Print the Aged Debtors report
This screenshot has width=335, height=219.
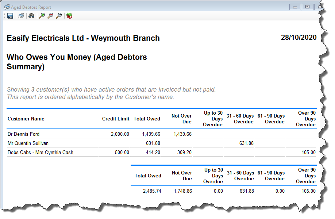click(x=21, y=15)
